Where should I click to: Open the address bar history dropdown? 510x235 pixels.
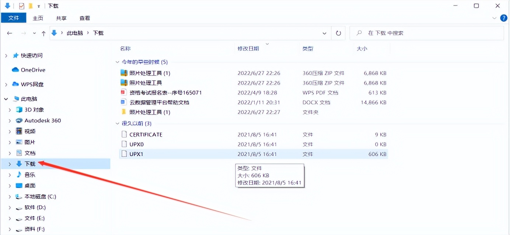pyautogui.click(x=324, y=33)
